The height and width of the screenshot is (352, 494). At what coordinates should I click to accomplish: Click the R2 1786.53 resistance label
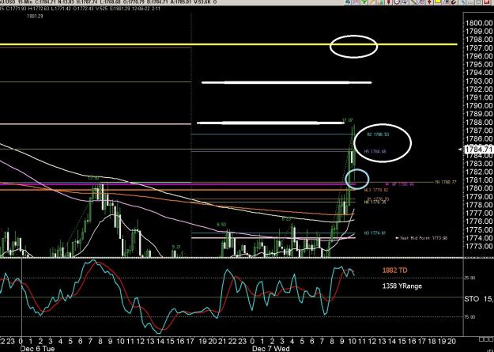pos(378,134)
